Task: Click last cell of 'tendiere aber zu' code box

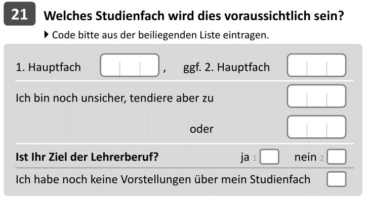Action: click(x=336, y=96)
